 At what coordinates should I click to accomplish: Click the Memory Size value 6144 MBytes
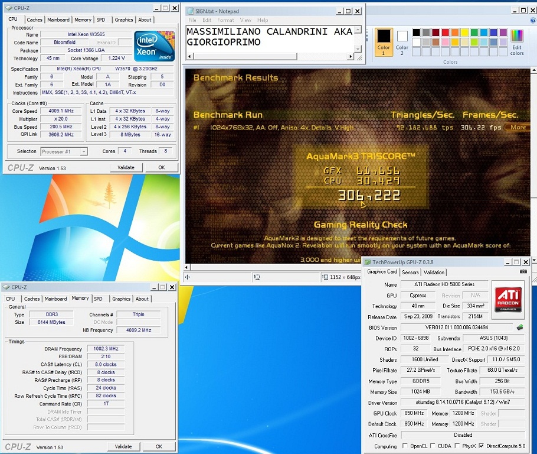(x=51, y=322)
